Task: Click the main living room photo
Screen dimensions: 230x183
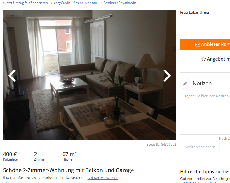Action: coord(90,75)
